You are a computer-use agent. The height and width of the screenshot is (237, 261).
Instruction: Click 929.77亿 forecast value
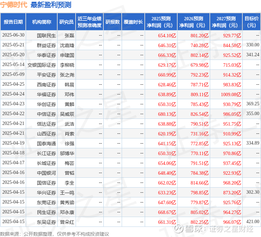[x=232, y=36]
